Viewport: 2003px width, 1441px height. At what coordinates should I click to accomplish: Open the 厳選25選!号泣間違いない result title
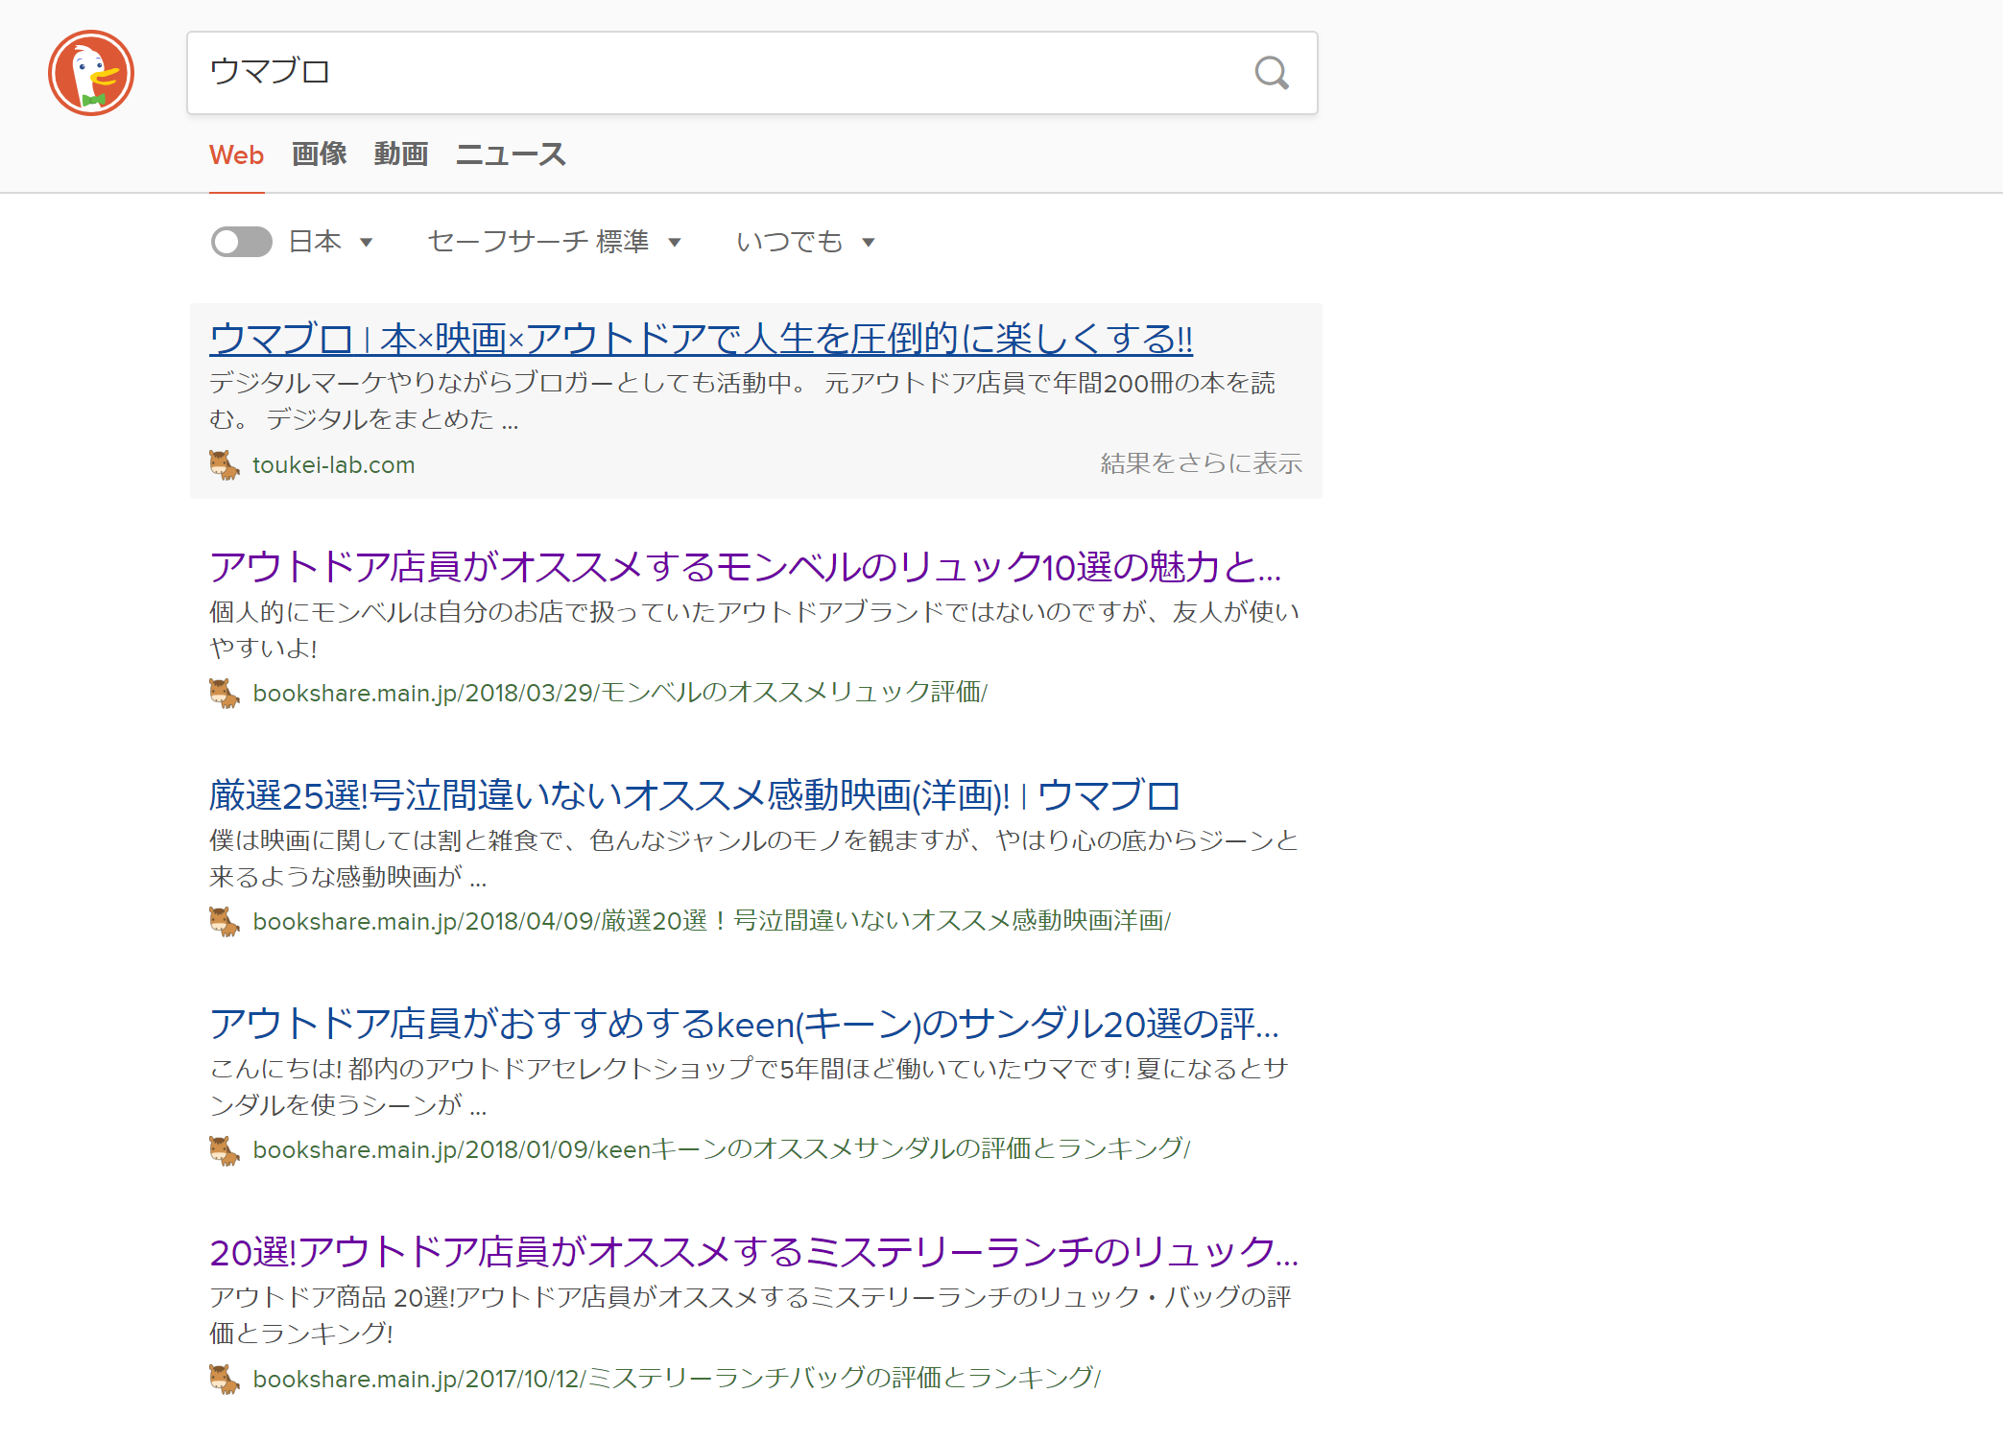pos(695,795)
